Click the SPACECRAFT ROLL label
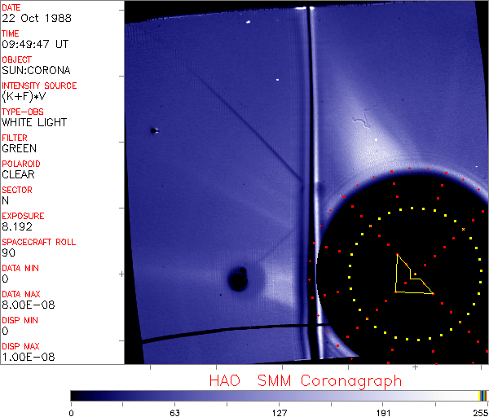489x417 pixels. (x=37, y=242)
